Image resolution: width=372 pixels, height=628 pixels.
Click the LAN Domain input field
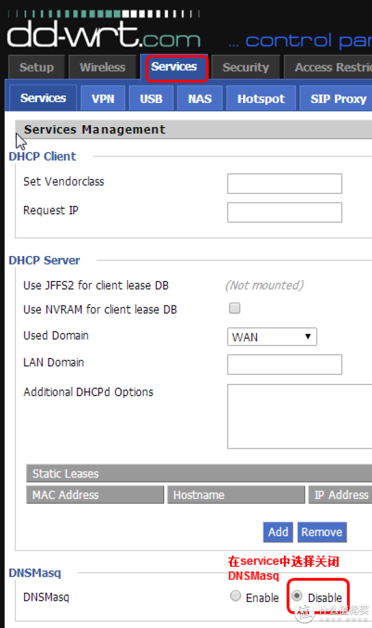tap(285, 365)
